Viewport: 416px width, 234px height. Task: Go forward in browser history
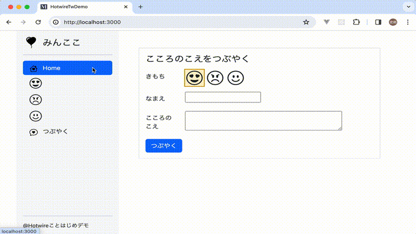[x=23, y=22]
